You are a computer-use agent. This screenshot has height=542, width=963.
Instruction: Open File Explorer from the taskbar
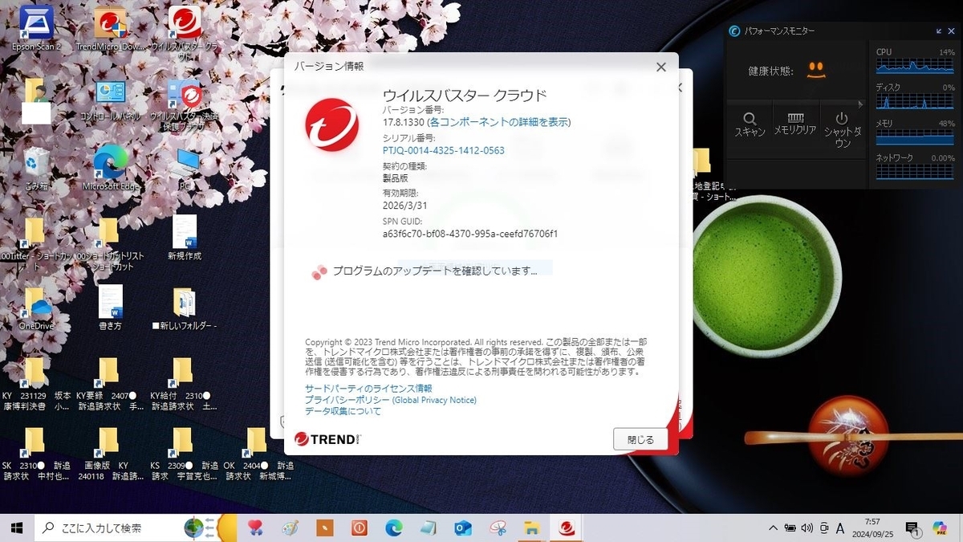(531, 528)
